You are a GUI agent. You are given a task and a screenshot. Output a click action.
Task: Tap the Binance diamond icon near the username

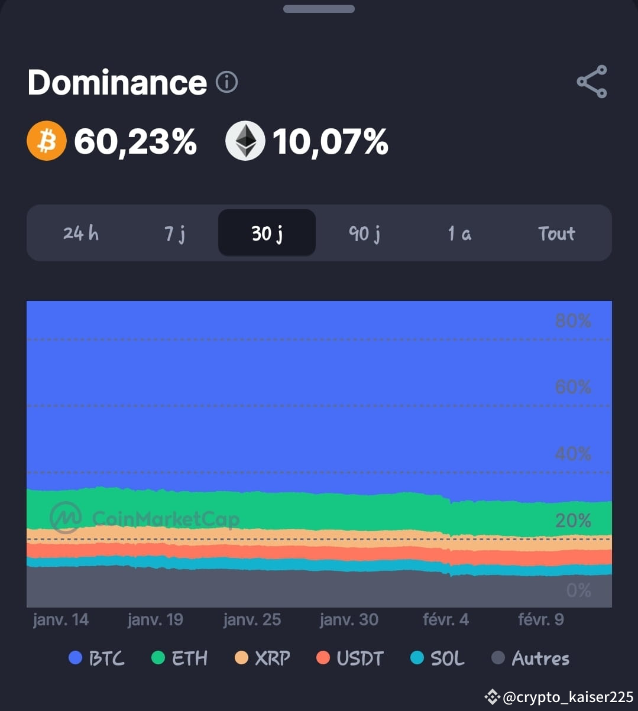coord(491,696)
